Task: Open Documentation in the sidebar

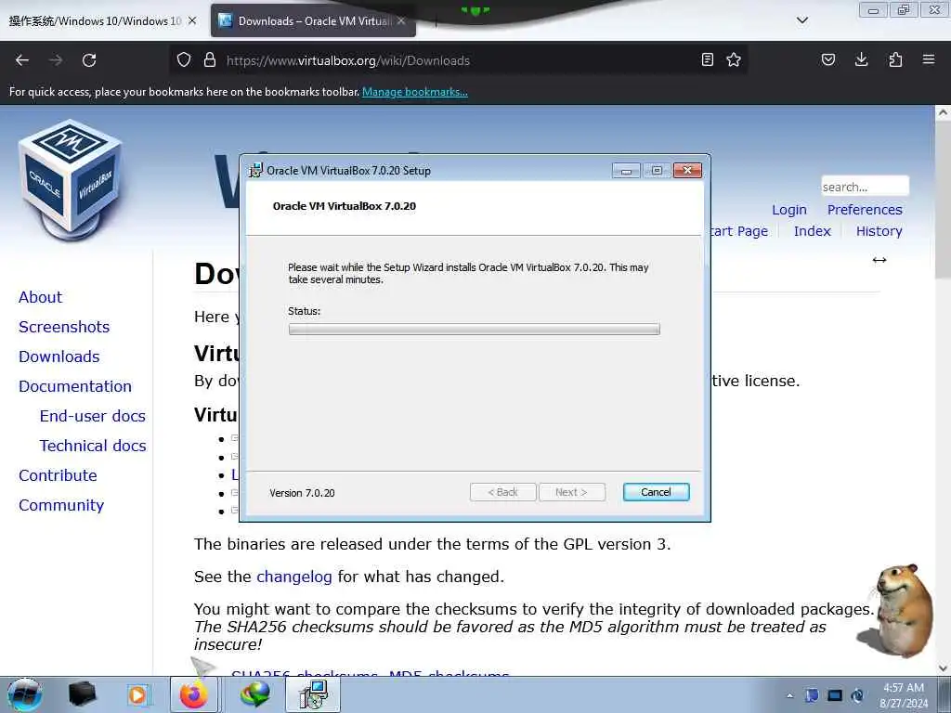Action: pyautogui.click(x=75, y=386)
